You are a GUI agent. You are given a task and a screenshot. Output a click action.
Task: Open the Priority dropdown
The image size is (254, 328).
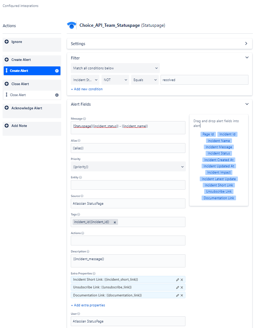tap(128, 167)
